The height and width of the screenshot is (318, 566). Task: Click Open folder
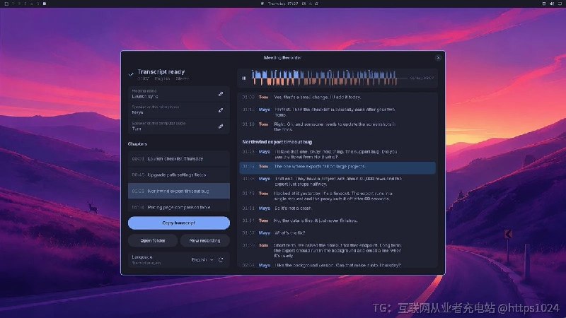pyautogui.click(x=153, y=240)
